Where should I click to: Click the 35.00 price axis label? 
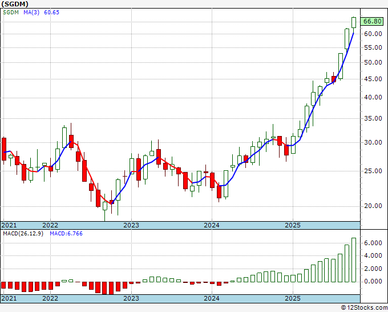pyautogui.click(x=373, y=118)
